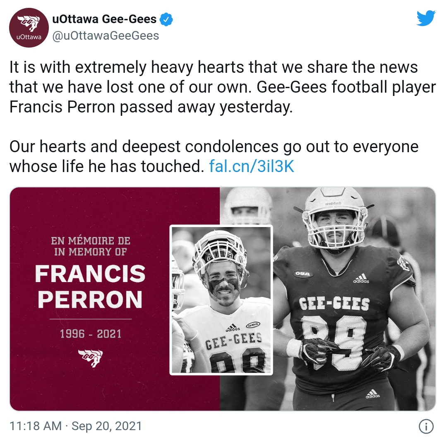Click the Gee-Gees horse logo in memorial graphic
442x438 pixels.
91,358
